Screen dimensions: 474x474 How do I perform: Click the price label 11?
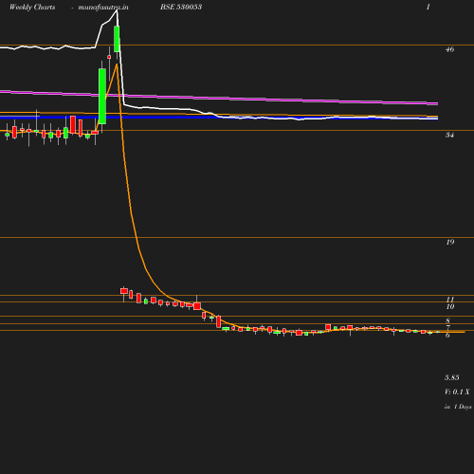click(450, 299)
